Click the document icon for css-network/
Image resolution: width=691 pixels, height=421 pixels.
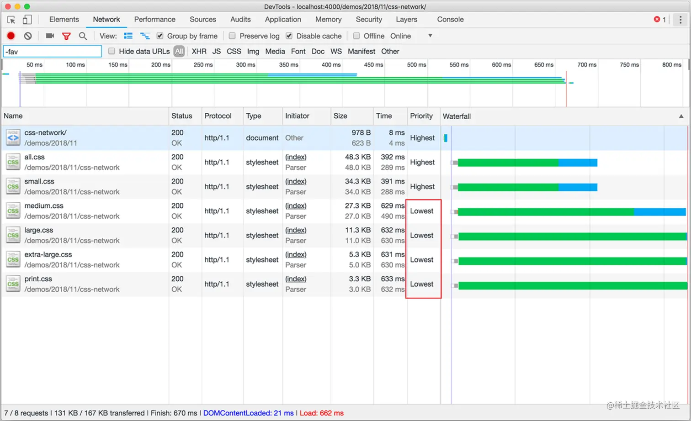coord(13,137)
